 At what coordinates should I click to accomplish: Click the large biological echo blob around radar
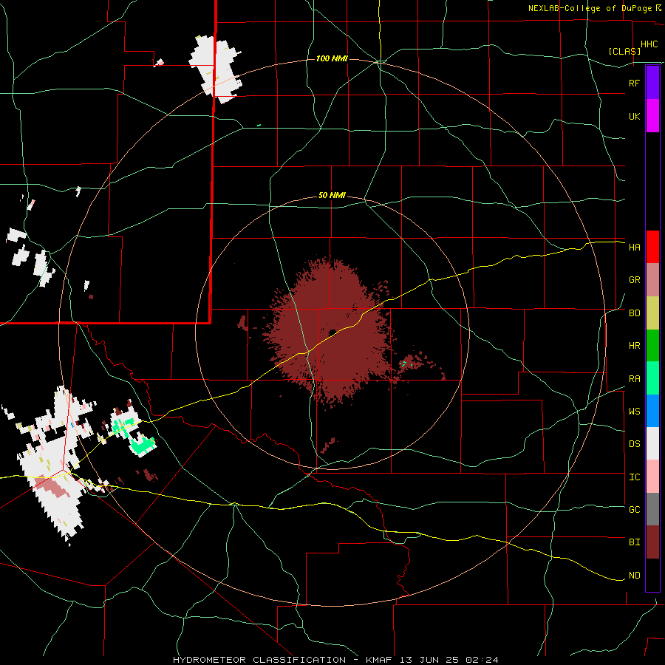coord(329,331)
